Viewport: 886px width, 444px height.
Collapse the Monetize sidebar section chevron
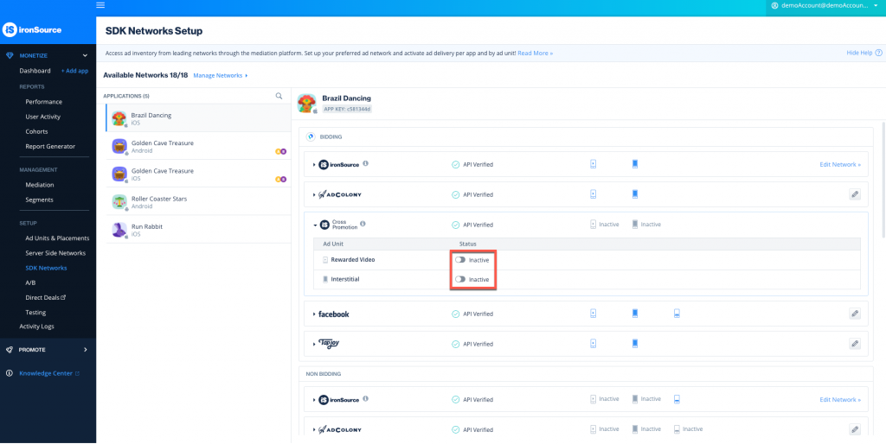coord(86,55)
